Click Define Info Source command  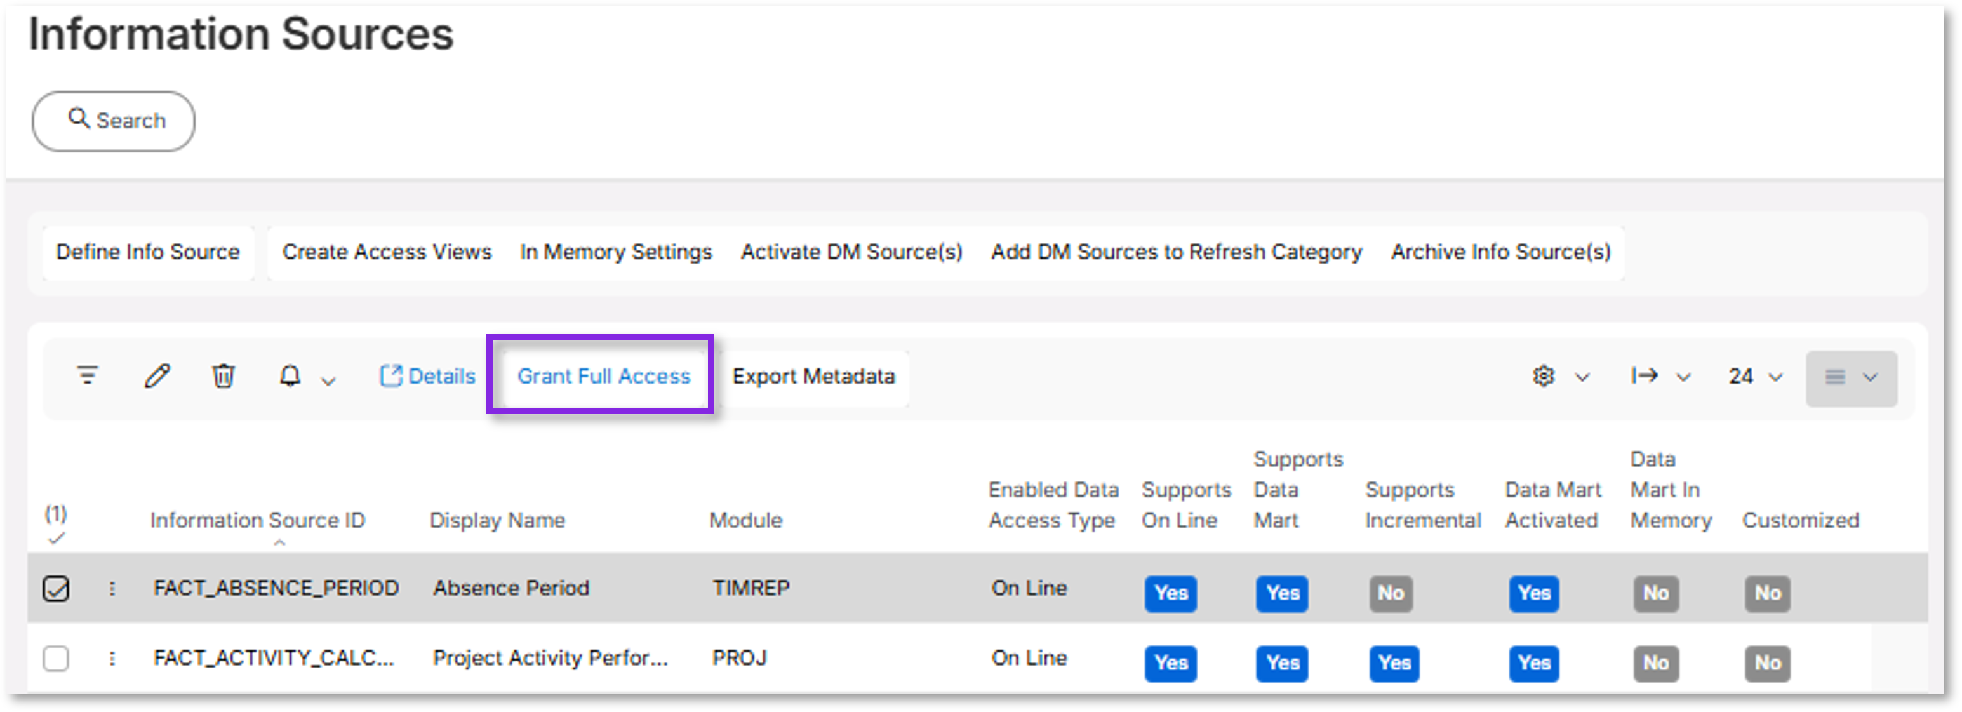(x=148, y=252)
